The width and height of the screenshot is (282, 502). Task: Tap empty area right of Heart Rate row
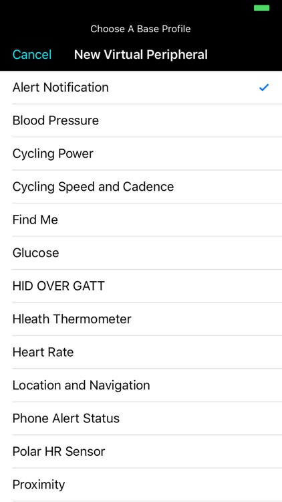click(x=178, y=352)
